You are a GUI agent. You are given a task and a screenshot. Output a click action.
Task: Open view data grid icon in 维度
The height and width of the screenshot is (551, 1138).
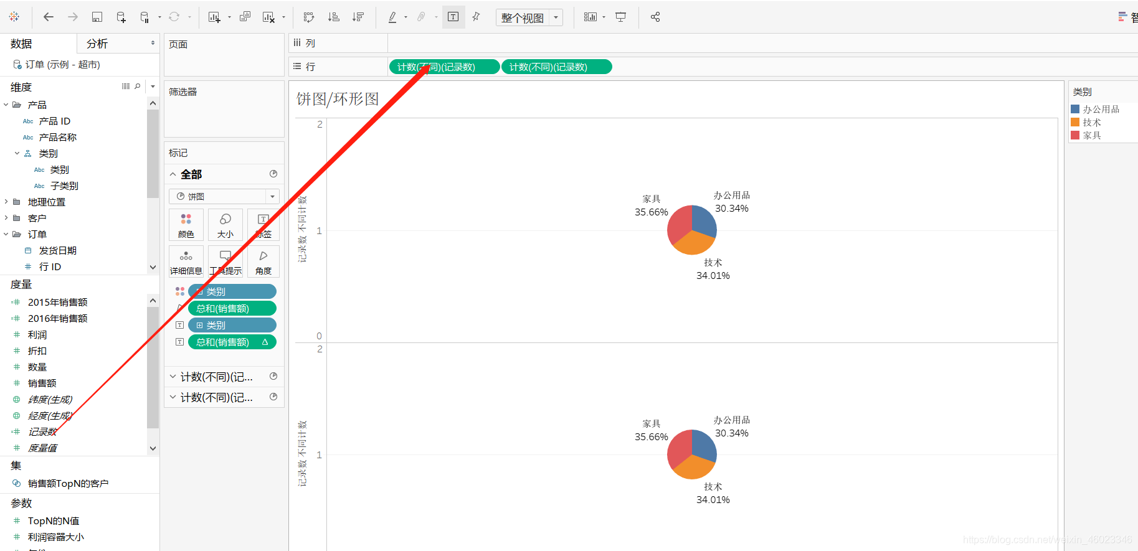coord(126,87)
